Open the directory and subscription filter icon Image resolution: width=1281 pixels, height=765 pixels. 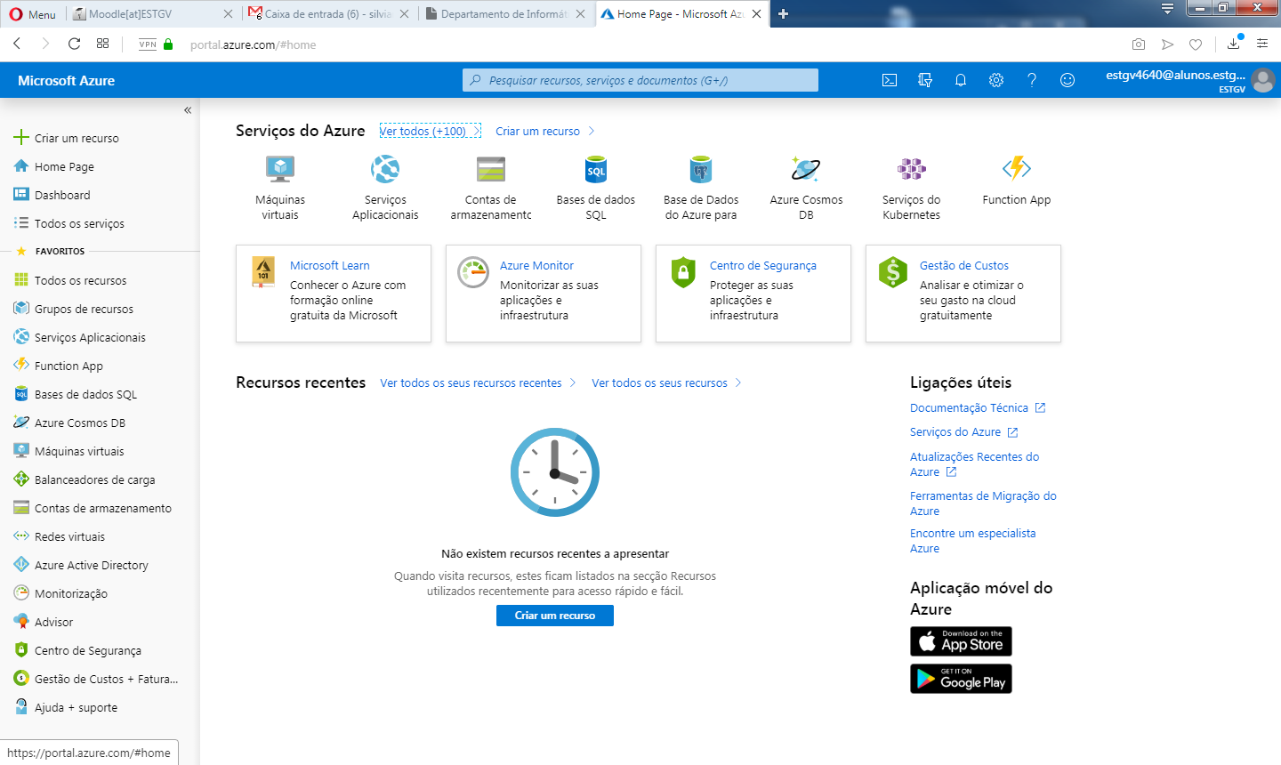tap(925, 80)
